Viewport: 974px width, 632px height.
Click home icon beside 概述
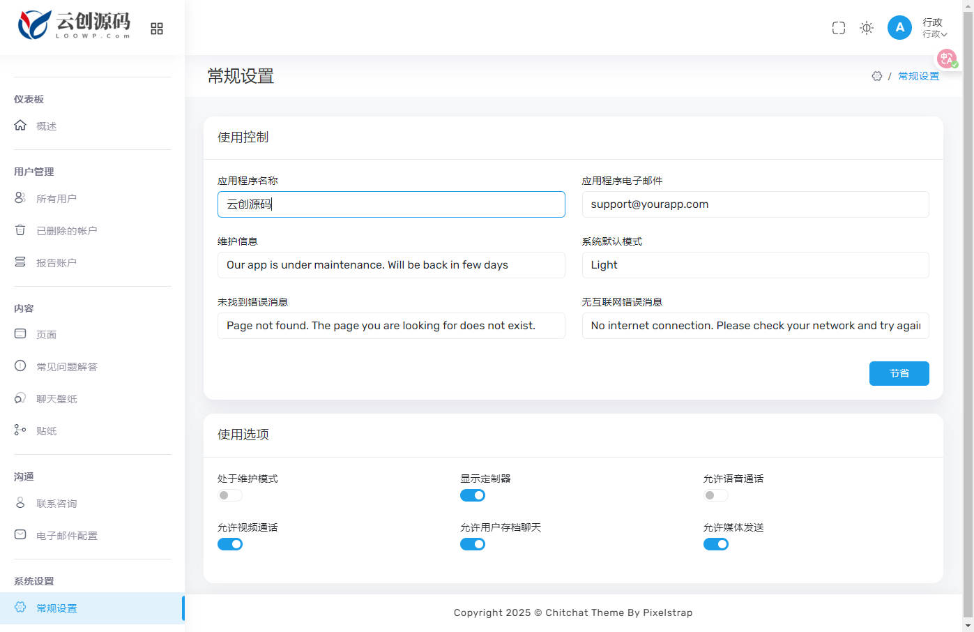20,126
